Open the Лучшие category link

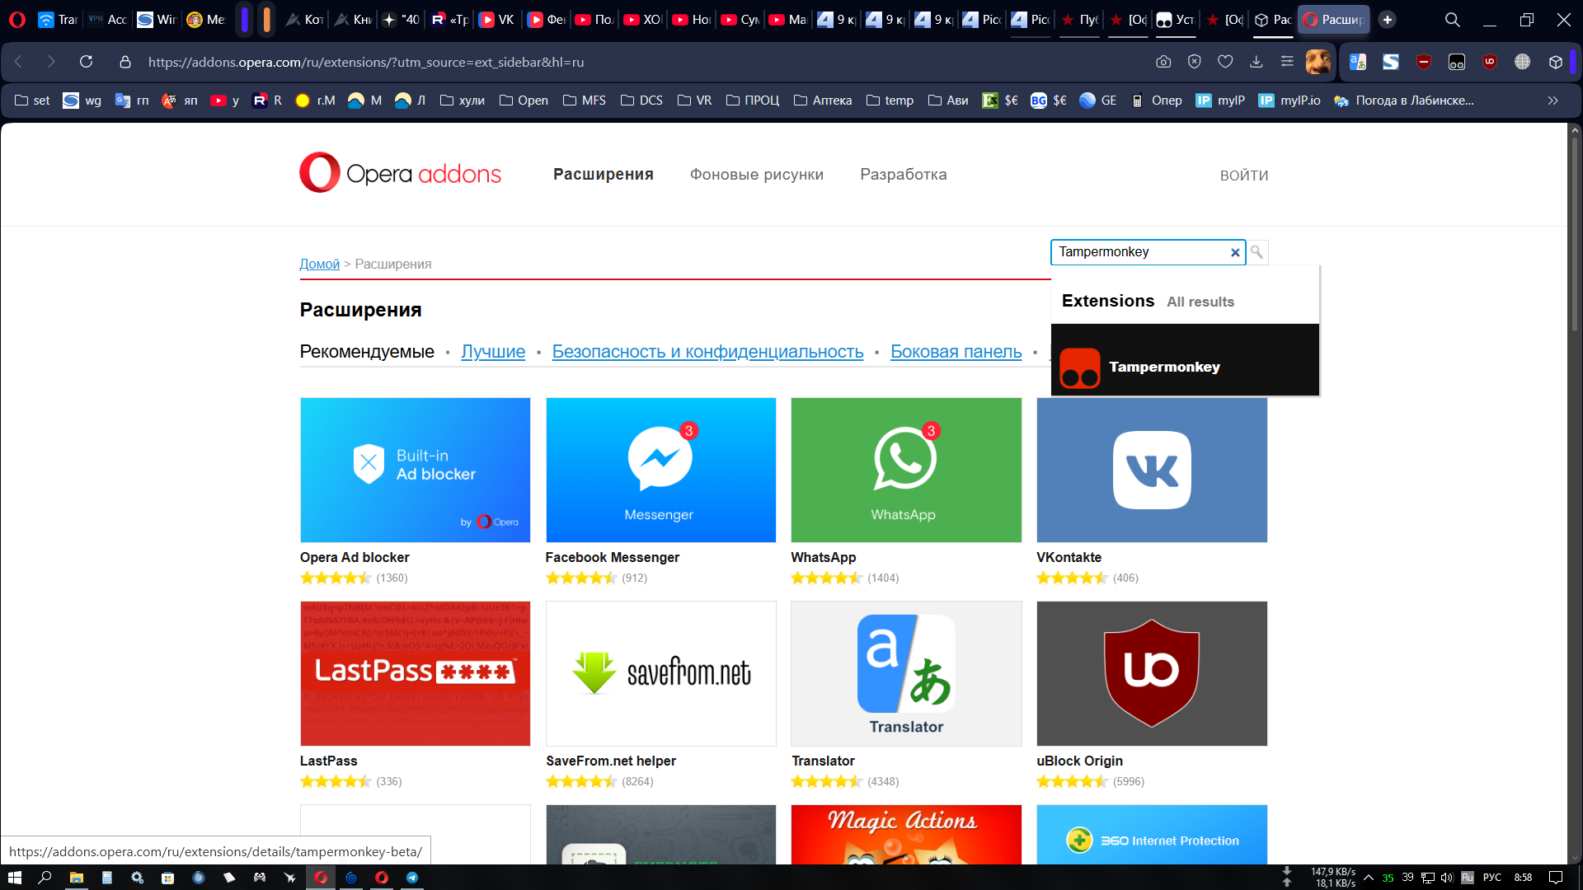493,352
